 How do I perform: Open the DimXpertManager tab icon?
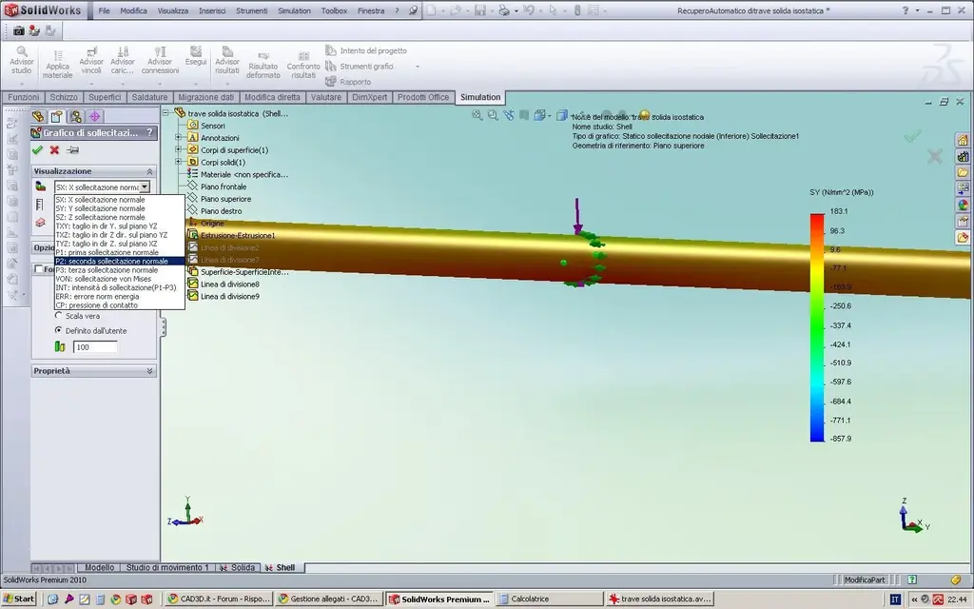pyautogui.click(x=94, y=116)
